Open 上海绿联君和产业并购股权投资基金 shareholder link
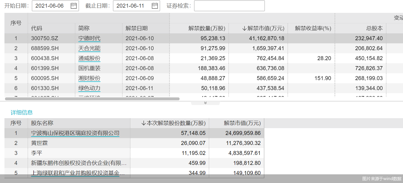 pyautogui.click(x=77, y=173)
